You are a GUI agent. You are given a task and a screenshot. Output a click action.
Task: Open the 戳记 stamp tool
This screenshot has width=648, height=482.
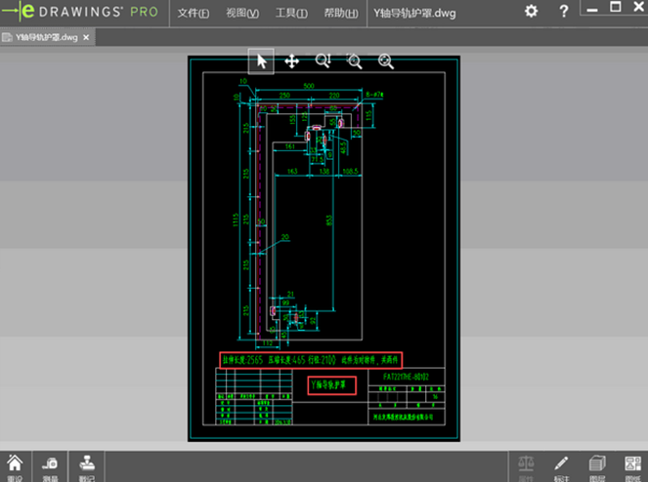tap(87, 466)
